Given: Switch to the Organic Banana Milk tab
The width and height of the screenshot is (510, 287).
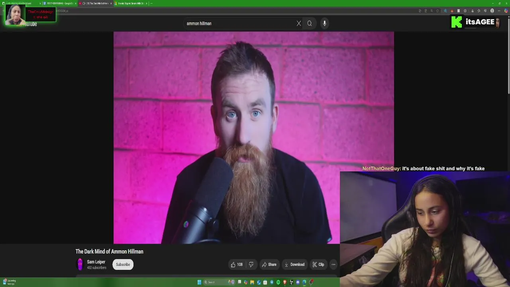Looking at the screenshot, I should click(x=131, y=3).
